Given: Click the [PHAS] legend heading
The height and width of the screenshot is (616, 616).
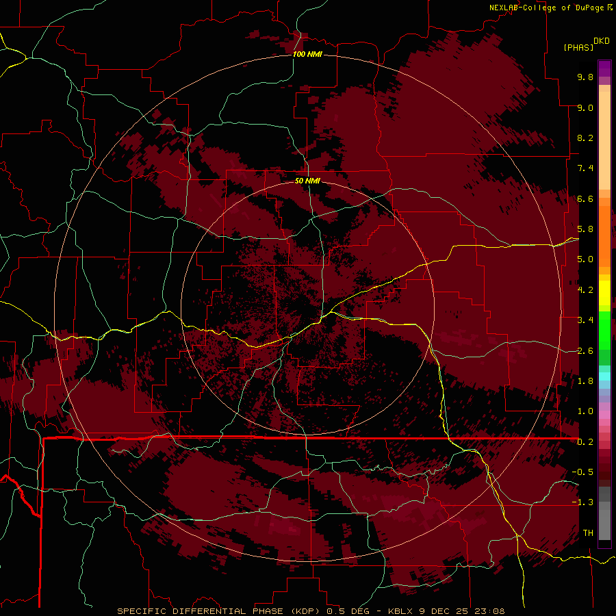Looking at the screenshot, I should point(578,47).
